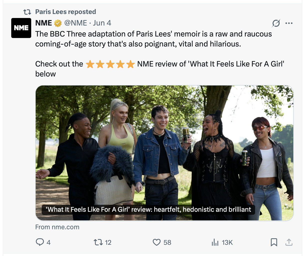Reply to the NME post
The height and width of the screenshot is (256, 303).
click(x=40, y=242)
